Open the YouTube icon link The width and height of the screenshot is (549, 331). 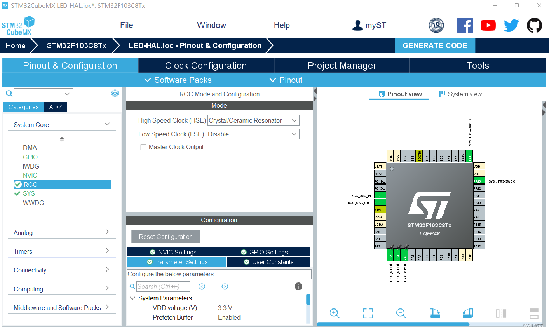488,26
